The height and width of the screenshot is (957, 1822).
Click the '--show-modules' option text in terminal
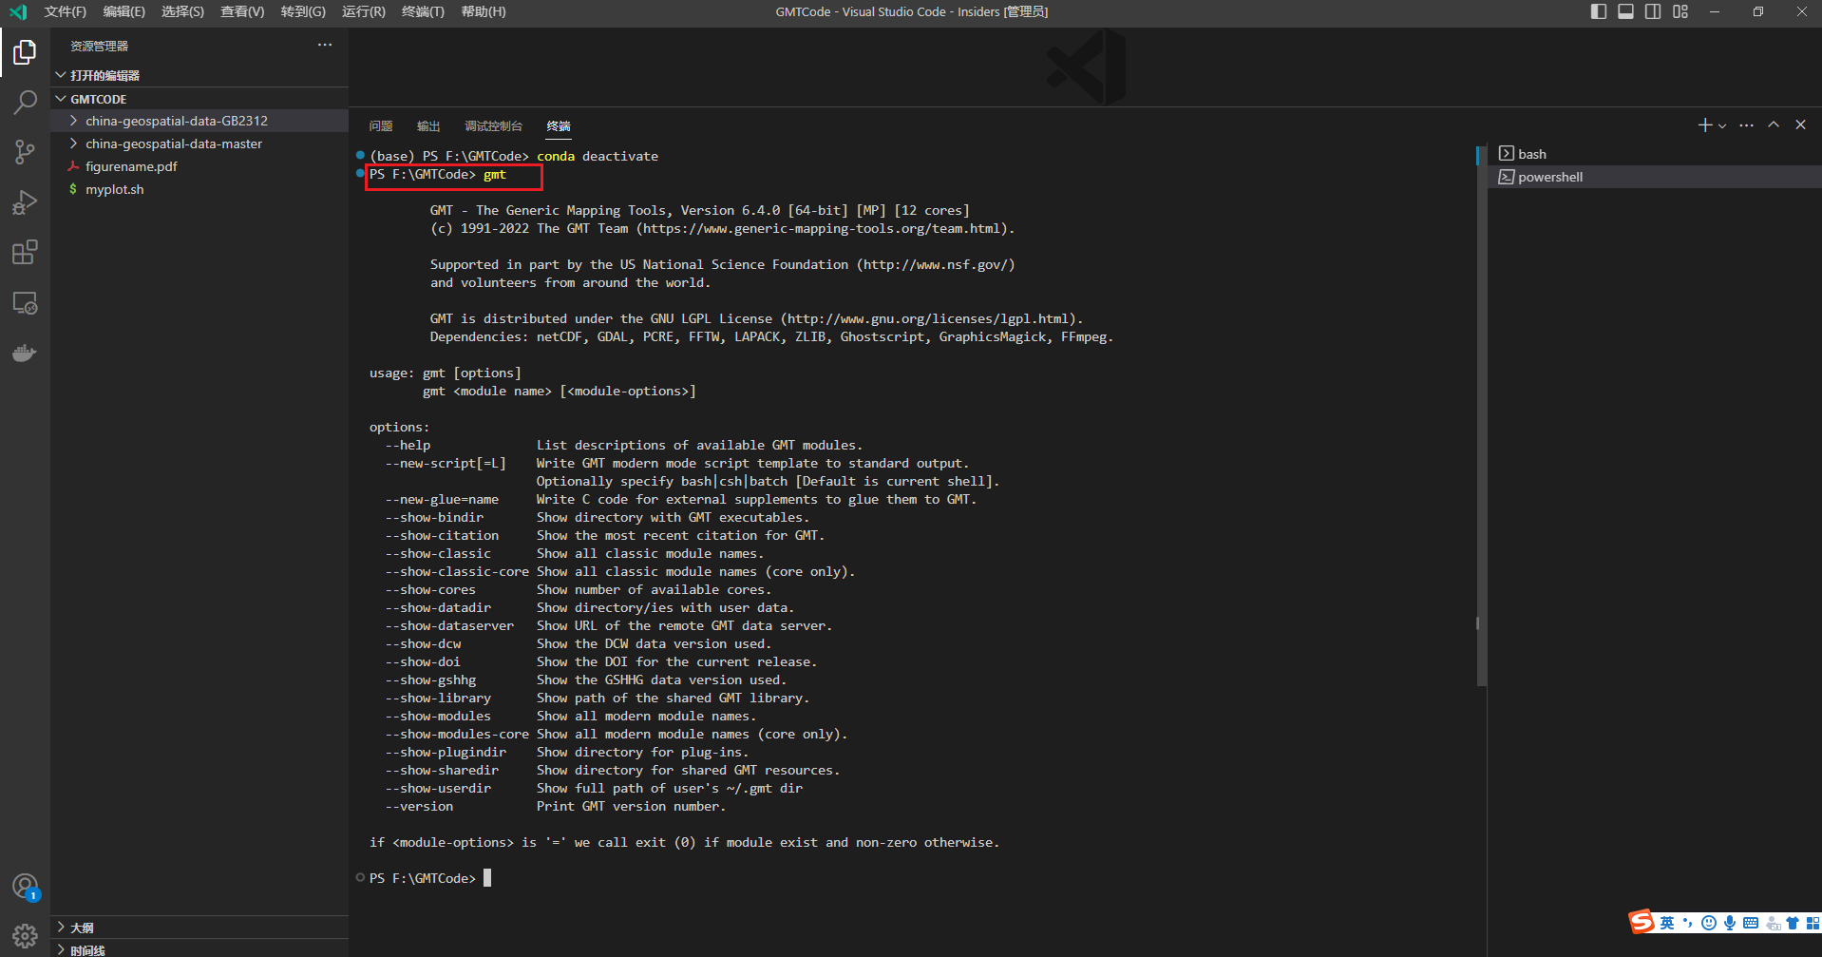click(438, 717)
